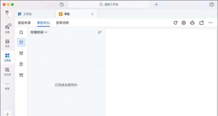Open the 效率诊断 tab

62,23
